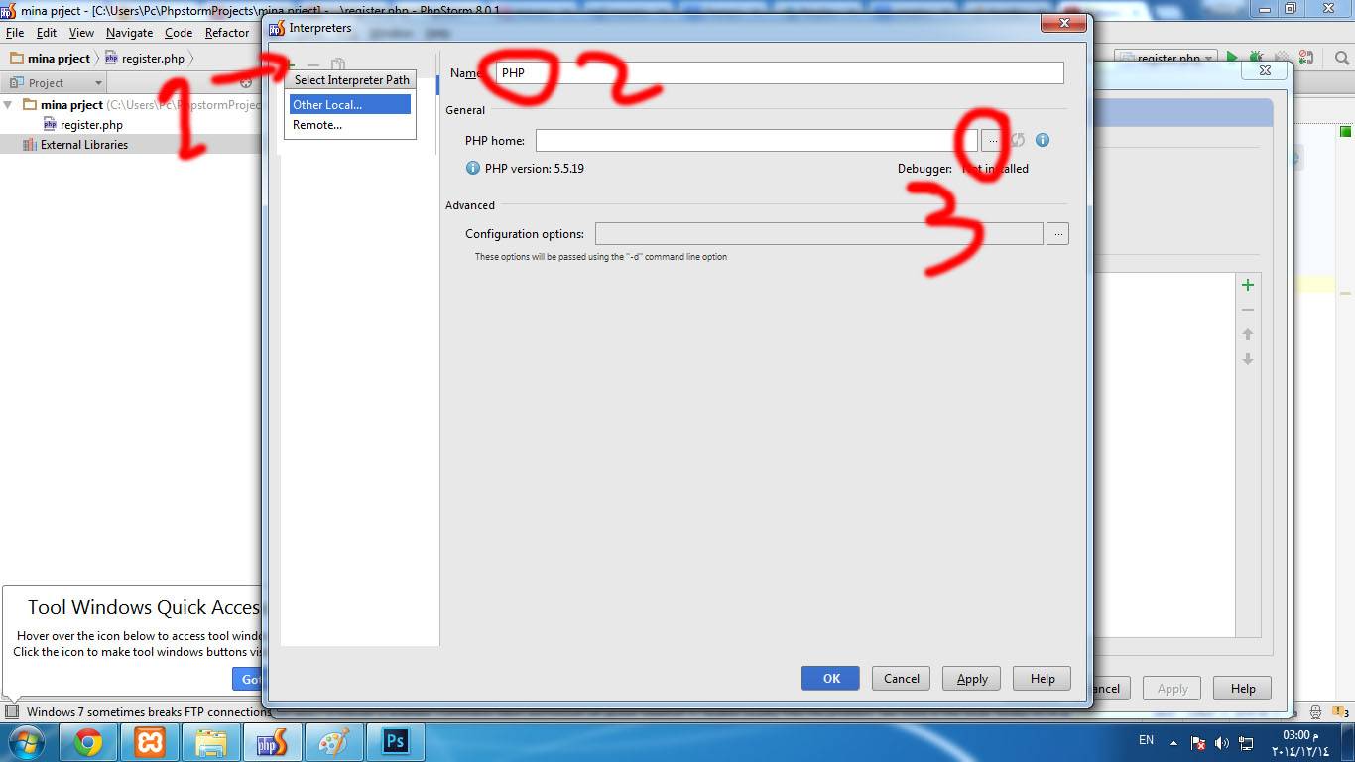Click the Configuration options field
The image size is (1355, 762).
[819, 234]
